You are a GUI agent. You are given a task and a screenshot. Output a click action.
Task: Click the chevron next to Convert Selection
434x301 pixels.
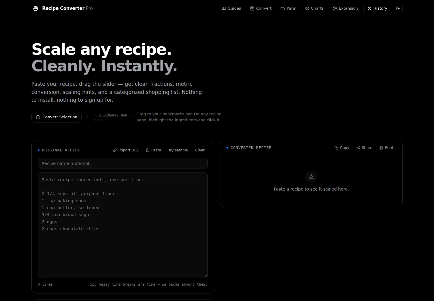tap(88, 117)
